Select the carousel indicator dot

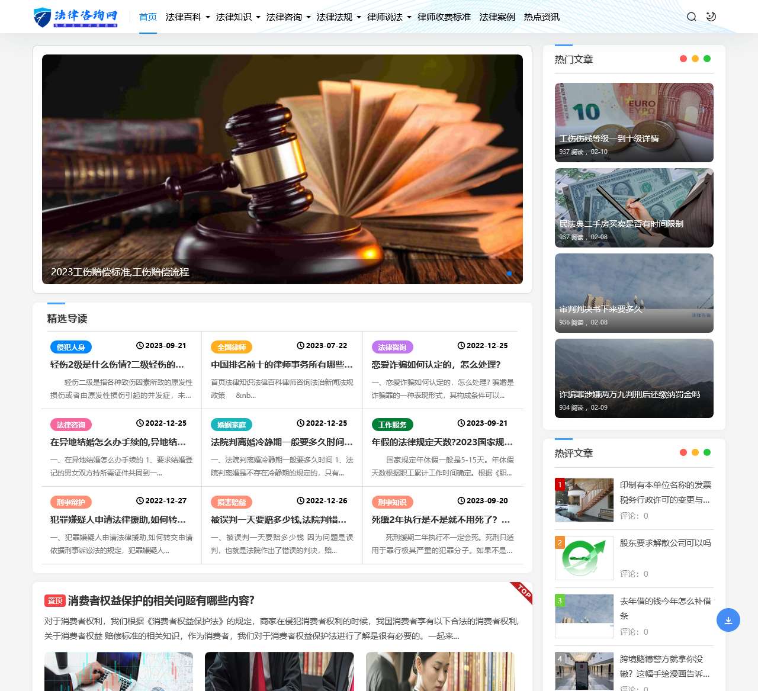[x=509, y=274]
